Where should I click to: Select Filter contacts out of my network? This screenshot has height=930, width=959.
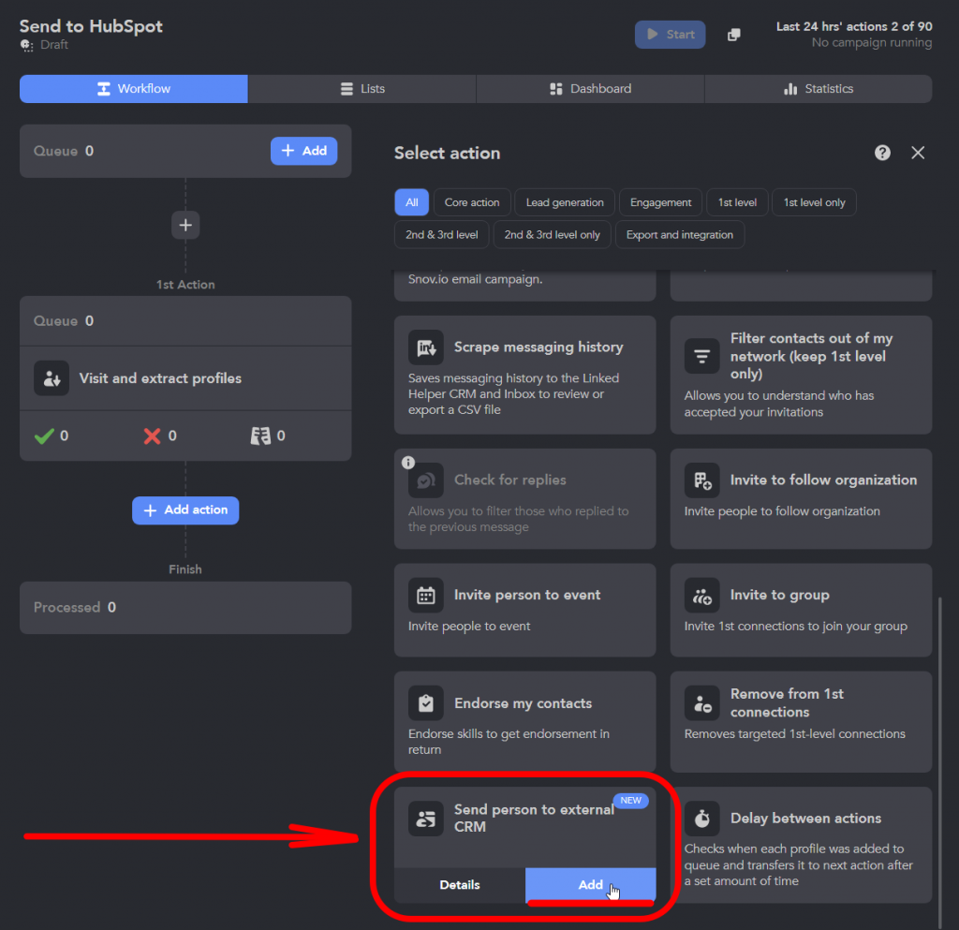point(811,356)
